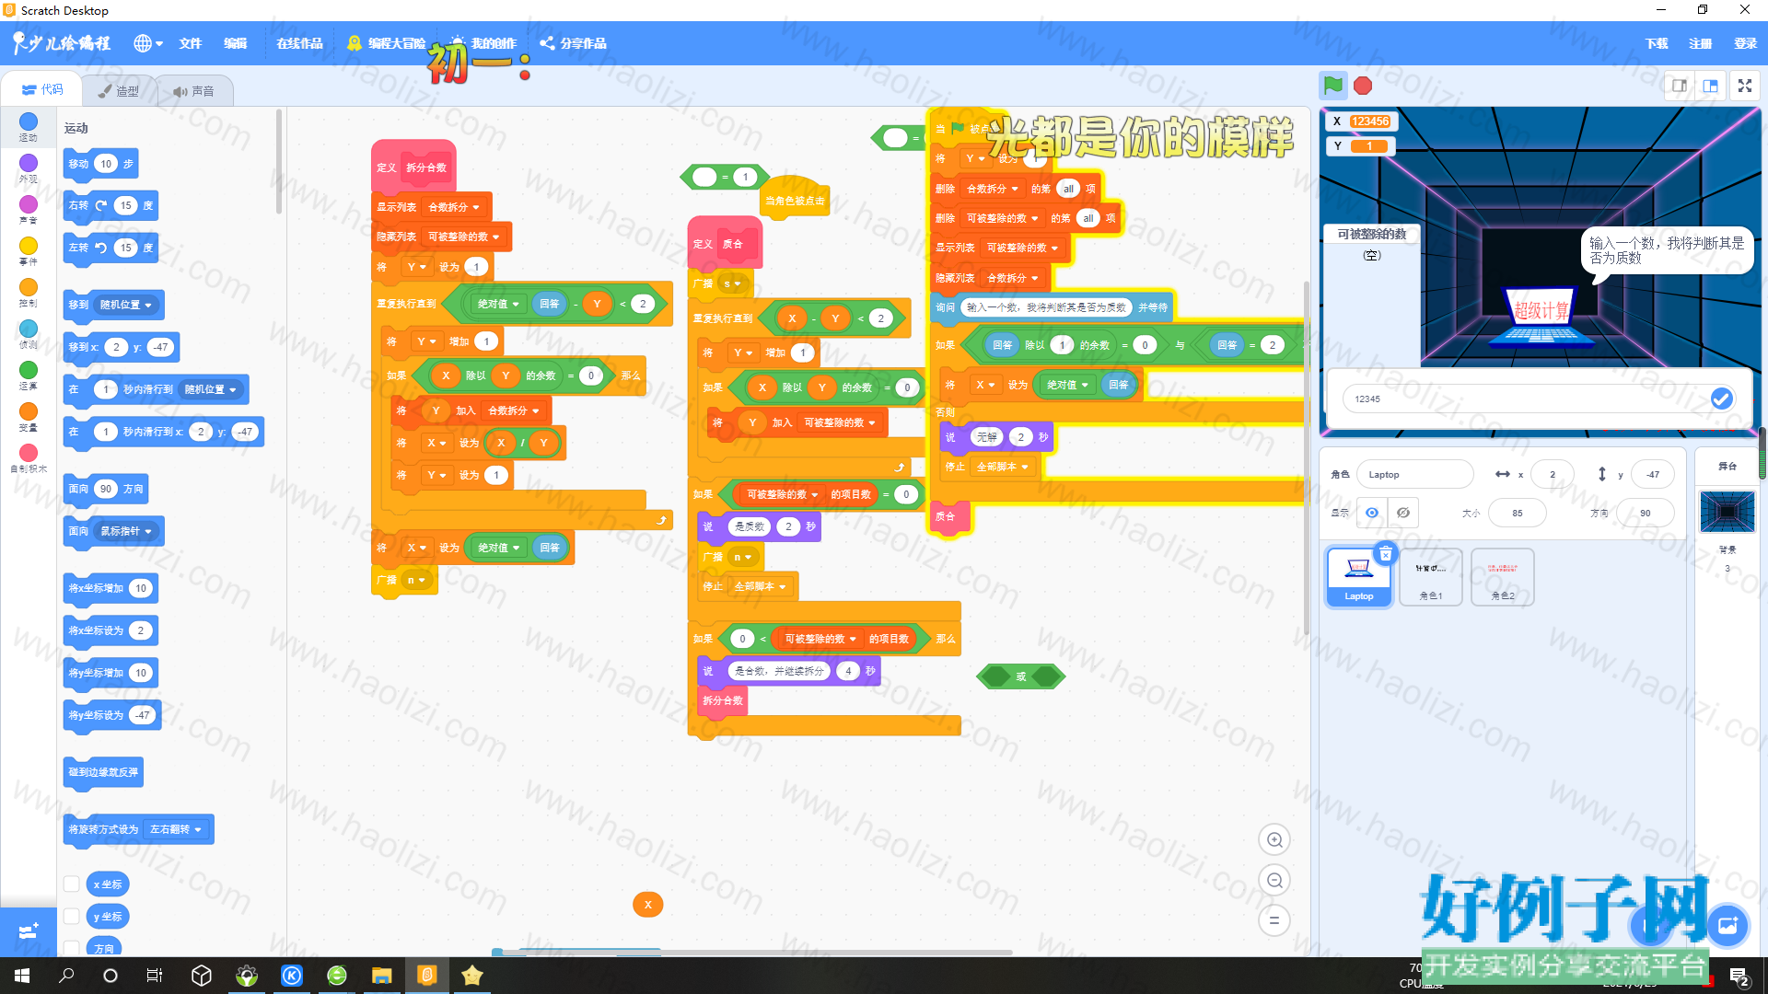
Task: Switch to large stage layout
Action: tap(1710, 86)
